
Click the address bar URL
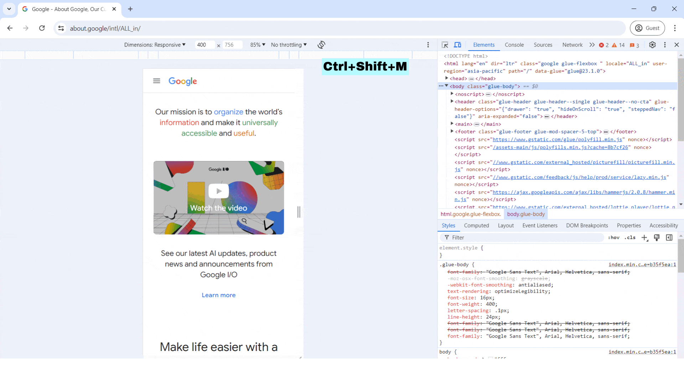point(105,28)
